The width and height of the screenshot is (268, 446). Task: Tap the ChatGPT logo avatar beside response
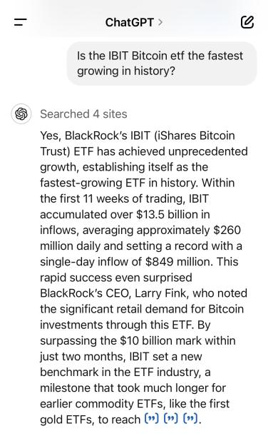21,114
